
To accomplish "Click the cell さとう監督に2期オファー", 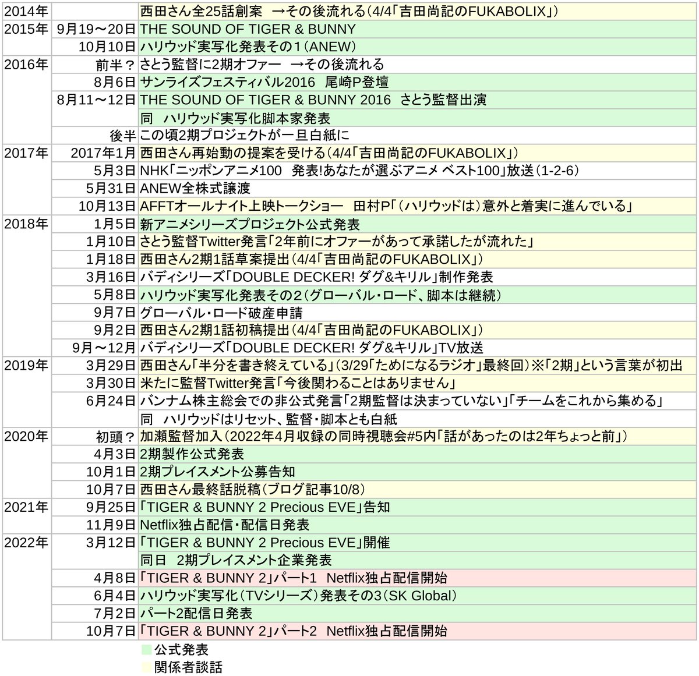I will pyautogui.click(x=418, y=64).
